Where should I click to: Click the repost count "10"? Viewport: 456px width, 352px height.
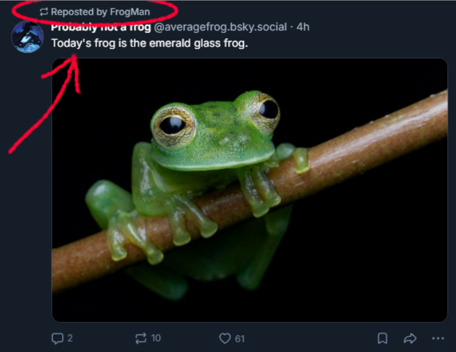[x=156, y=338]
